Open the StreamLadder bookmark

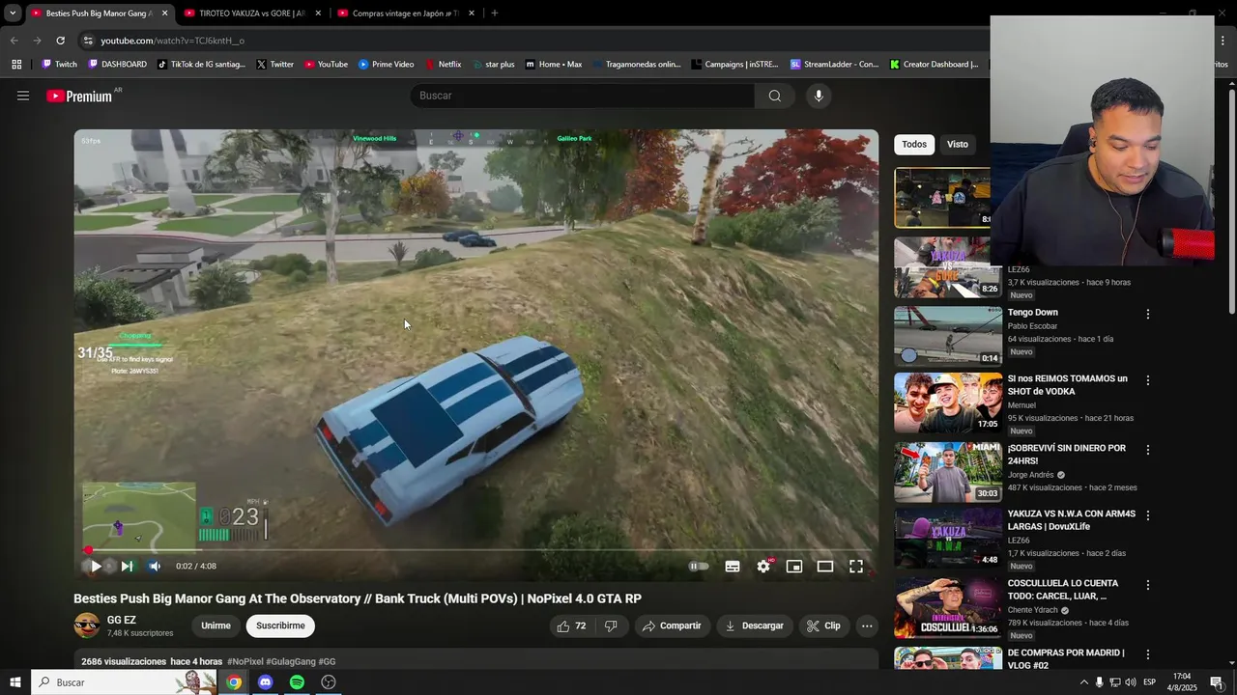(x=835, y=65)
